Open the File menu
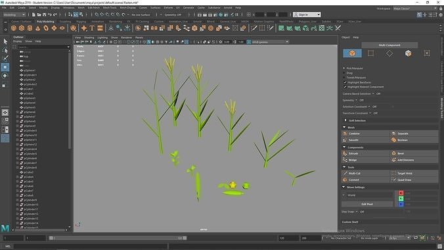The height and width of the screenshot is (250, 444). (4, 8)
